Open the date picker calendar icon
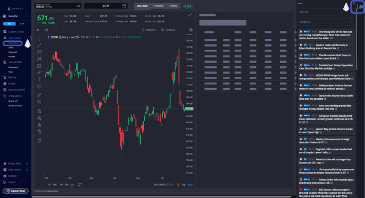 124,6
